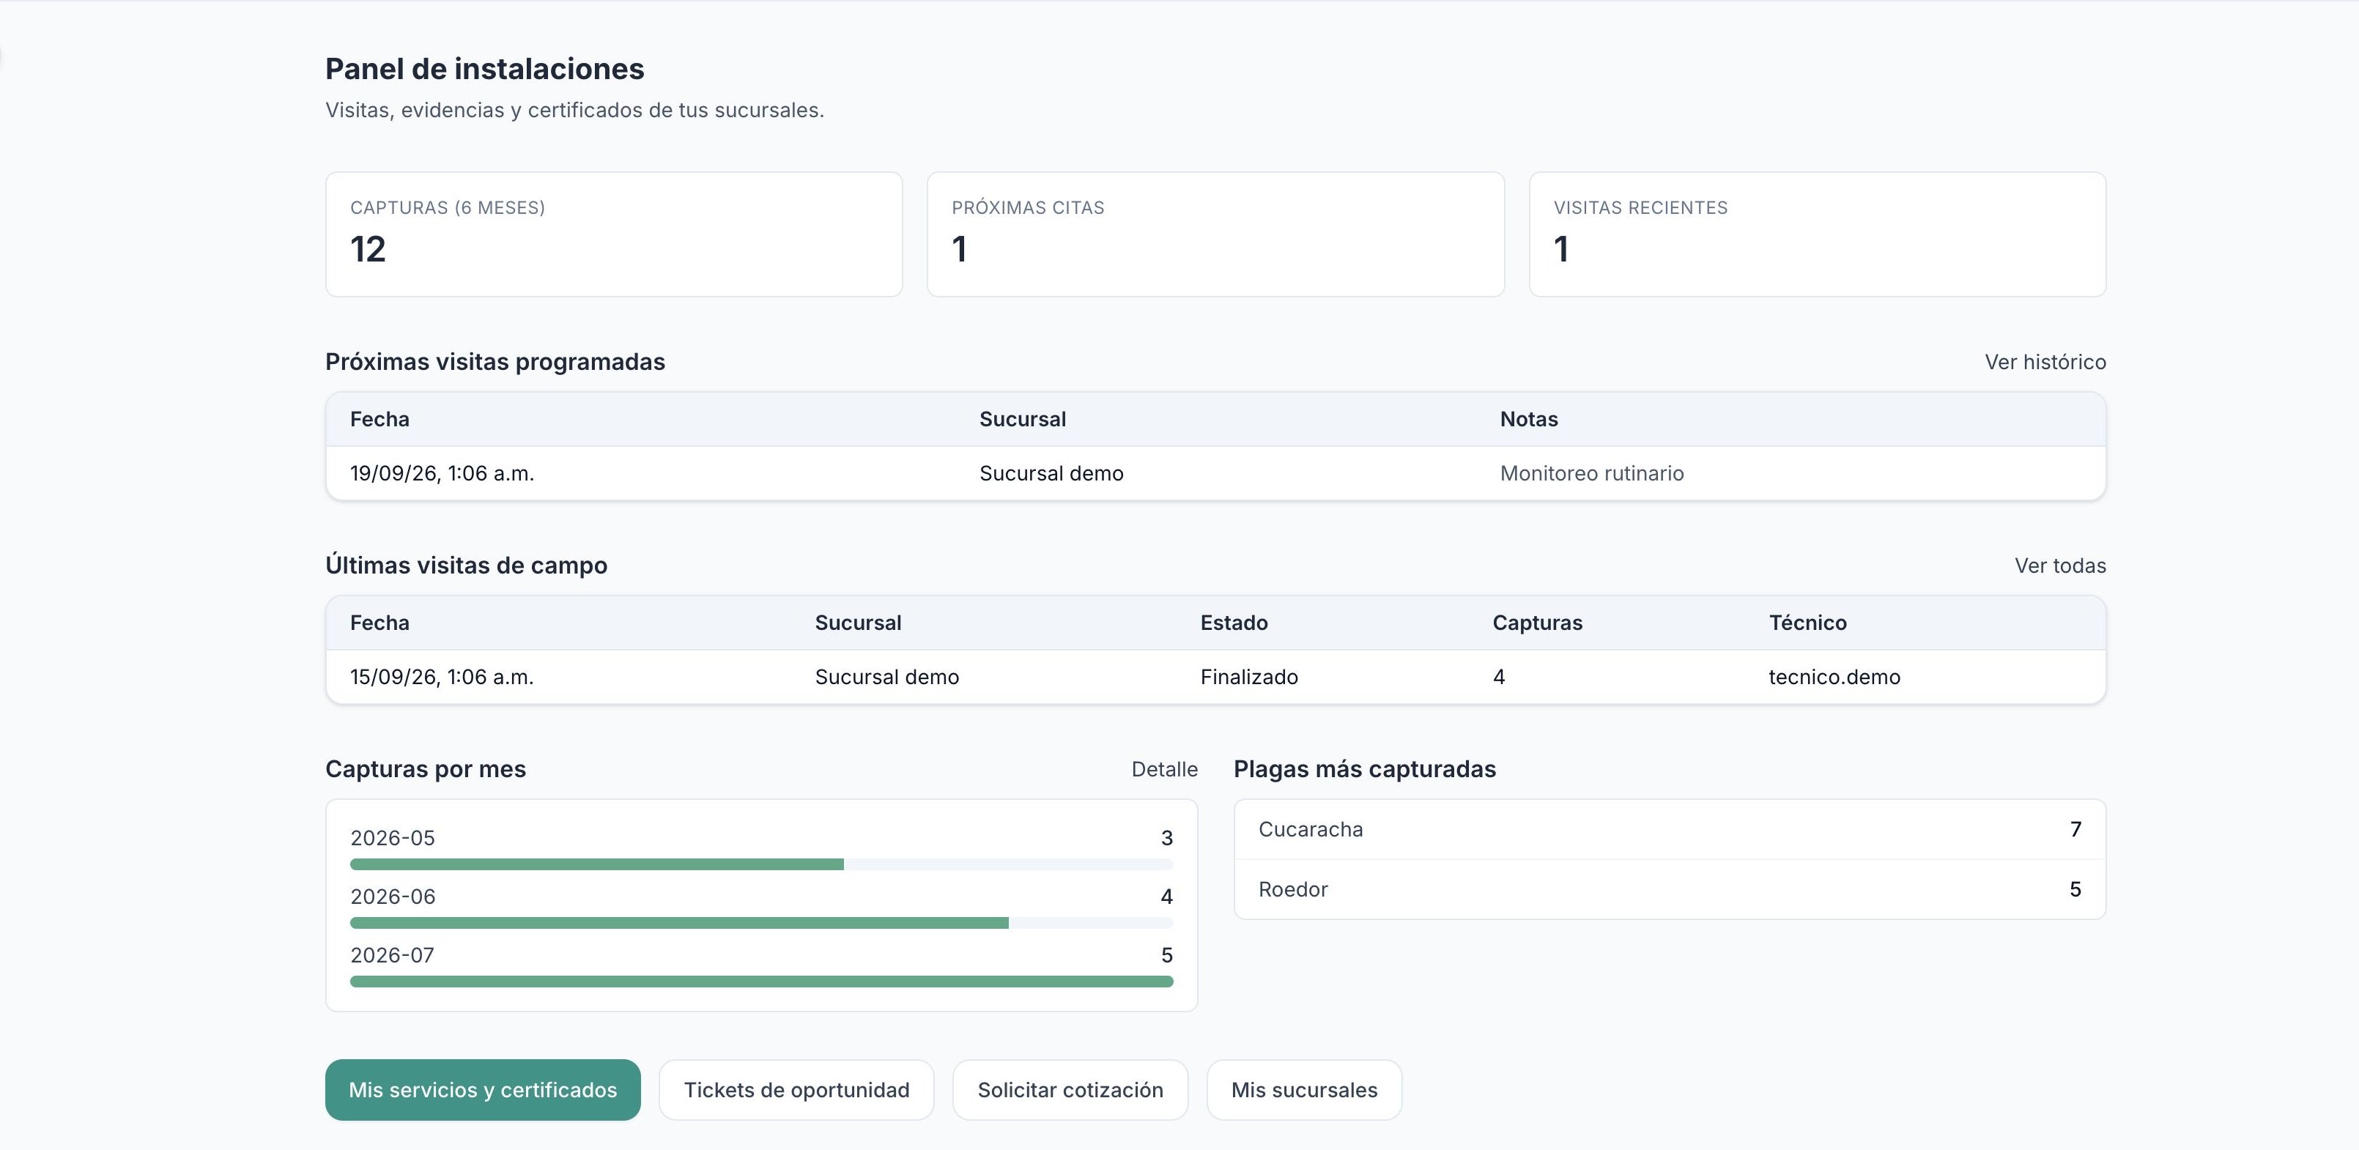Click field visit date 15/09/26, 1:06 a.m.

coord(441,677)
